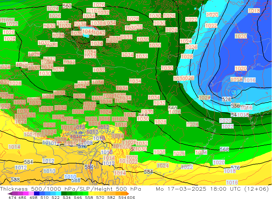Select the 546 legend value
Viewport: 272px width, 199px height.
click(78, 197)
